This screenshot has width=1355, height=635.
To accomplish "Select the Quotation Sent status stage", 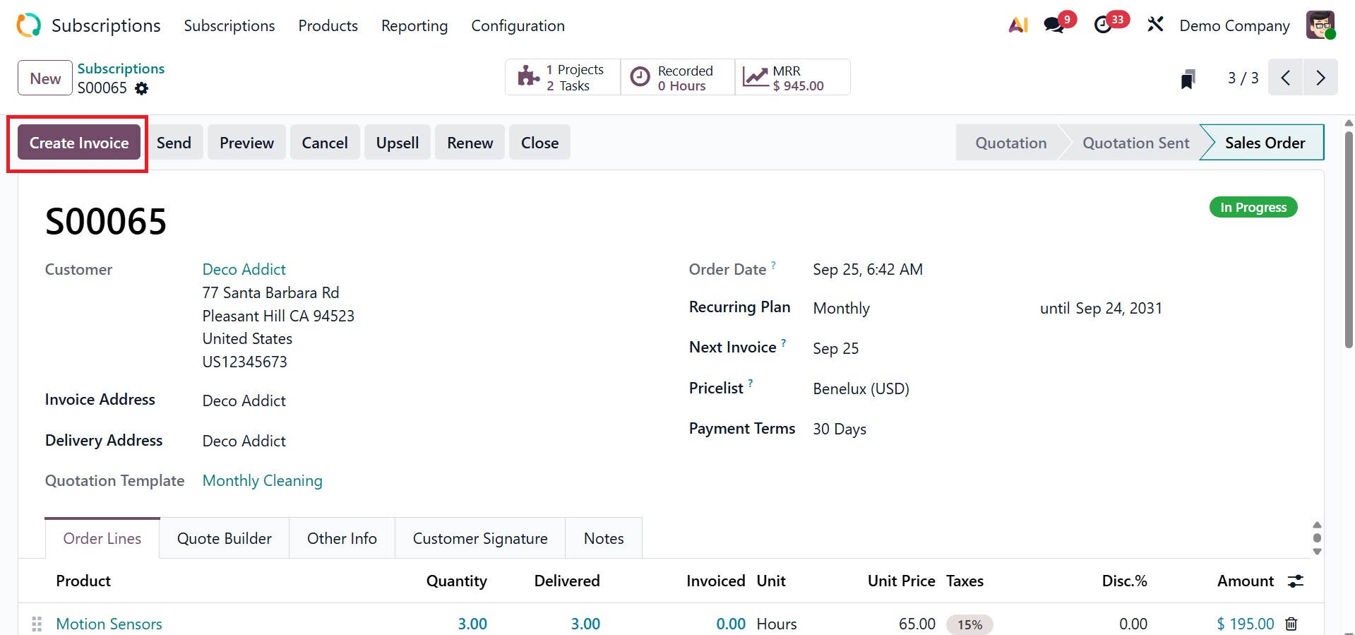I will (1135, 143).
